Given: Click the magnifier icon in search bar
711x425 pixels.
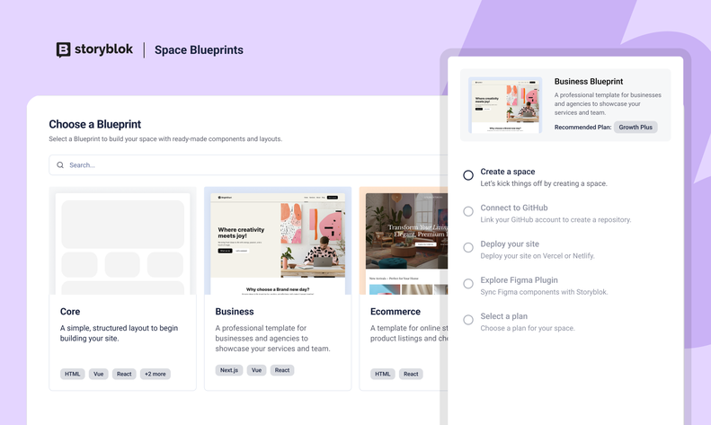Looking at the screenshot, I should pos(60,165).
